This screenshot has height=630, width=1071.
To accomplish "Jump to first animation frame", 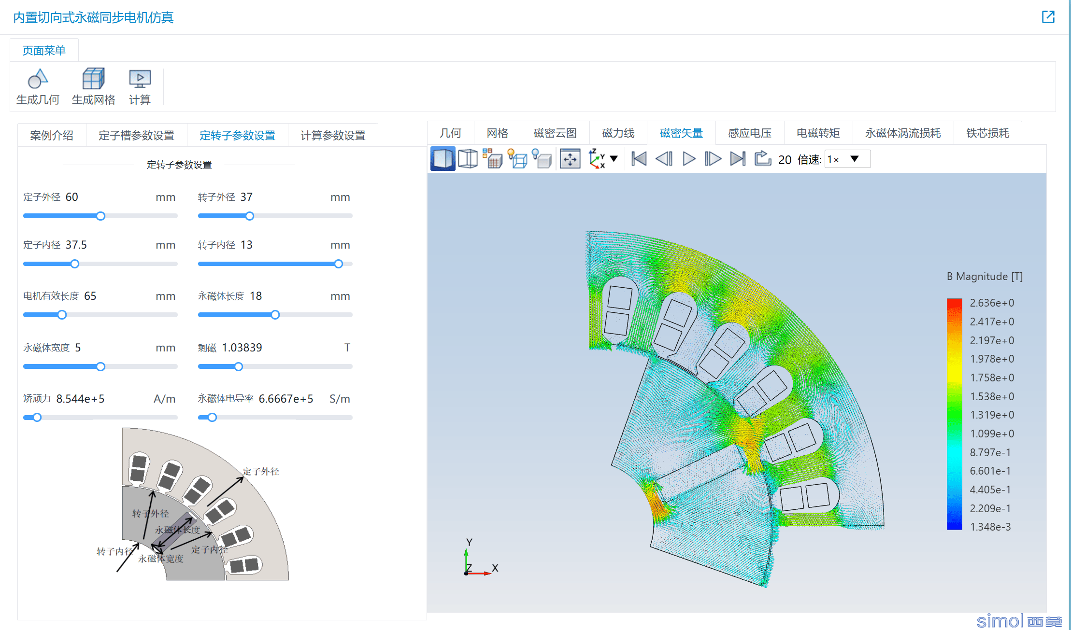I will (x=639, y=159).
